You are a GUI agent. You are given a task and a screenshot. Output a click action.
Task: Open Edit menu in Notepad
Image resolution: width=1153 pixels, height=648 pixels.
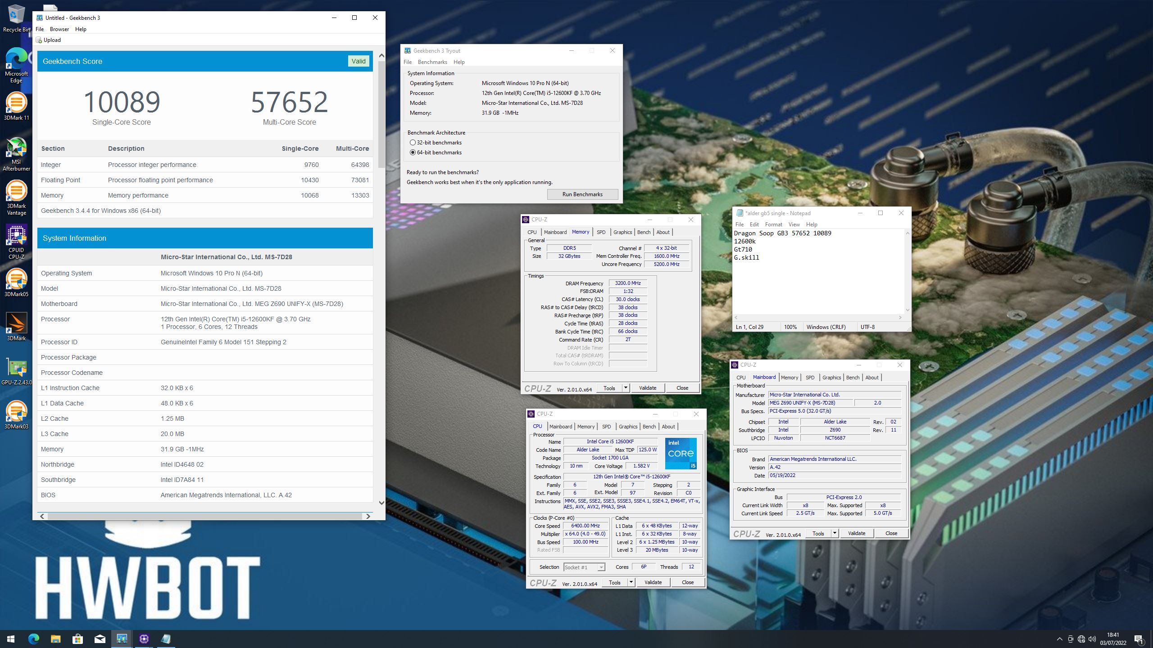[754, 225]
